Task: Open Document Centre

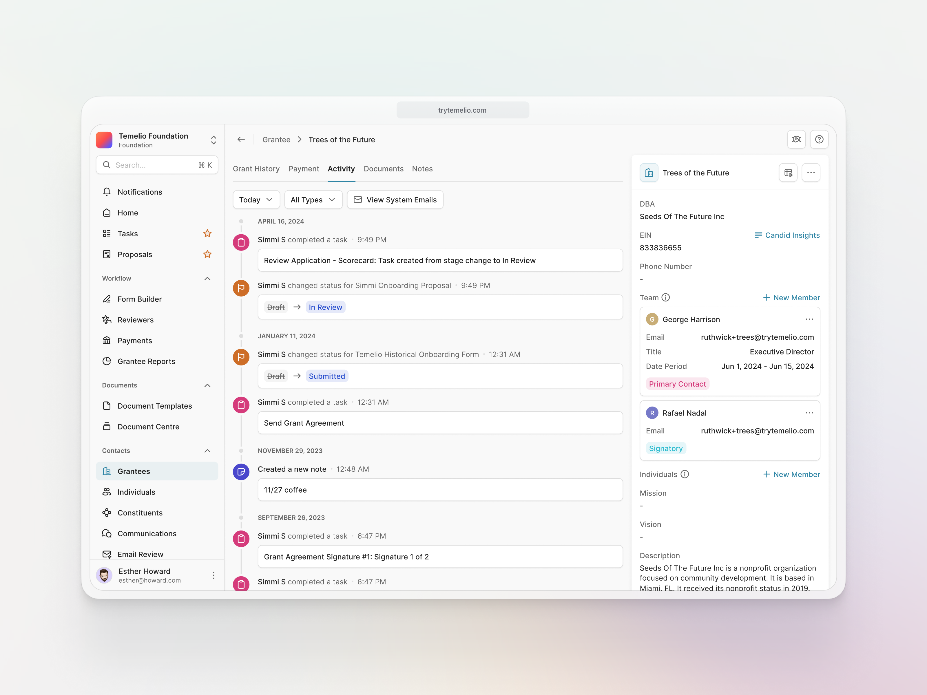Action: 157,427
